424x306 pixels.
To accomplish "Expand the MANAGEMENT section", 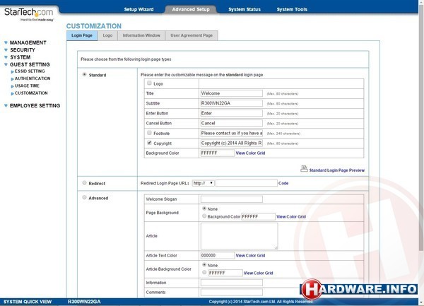I will 28,42.
